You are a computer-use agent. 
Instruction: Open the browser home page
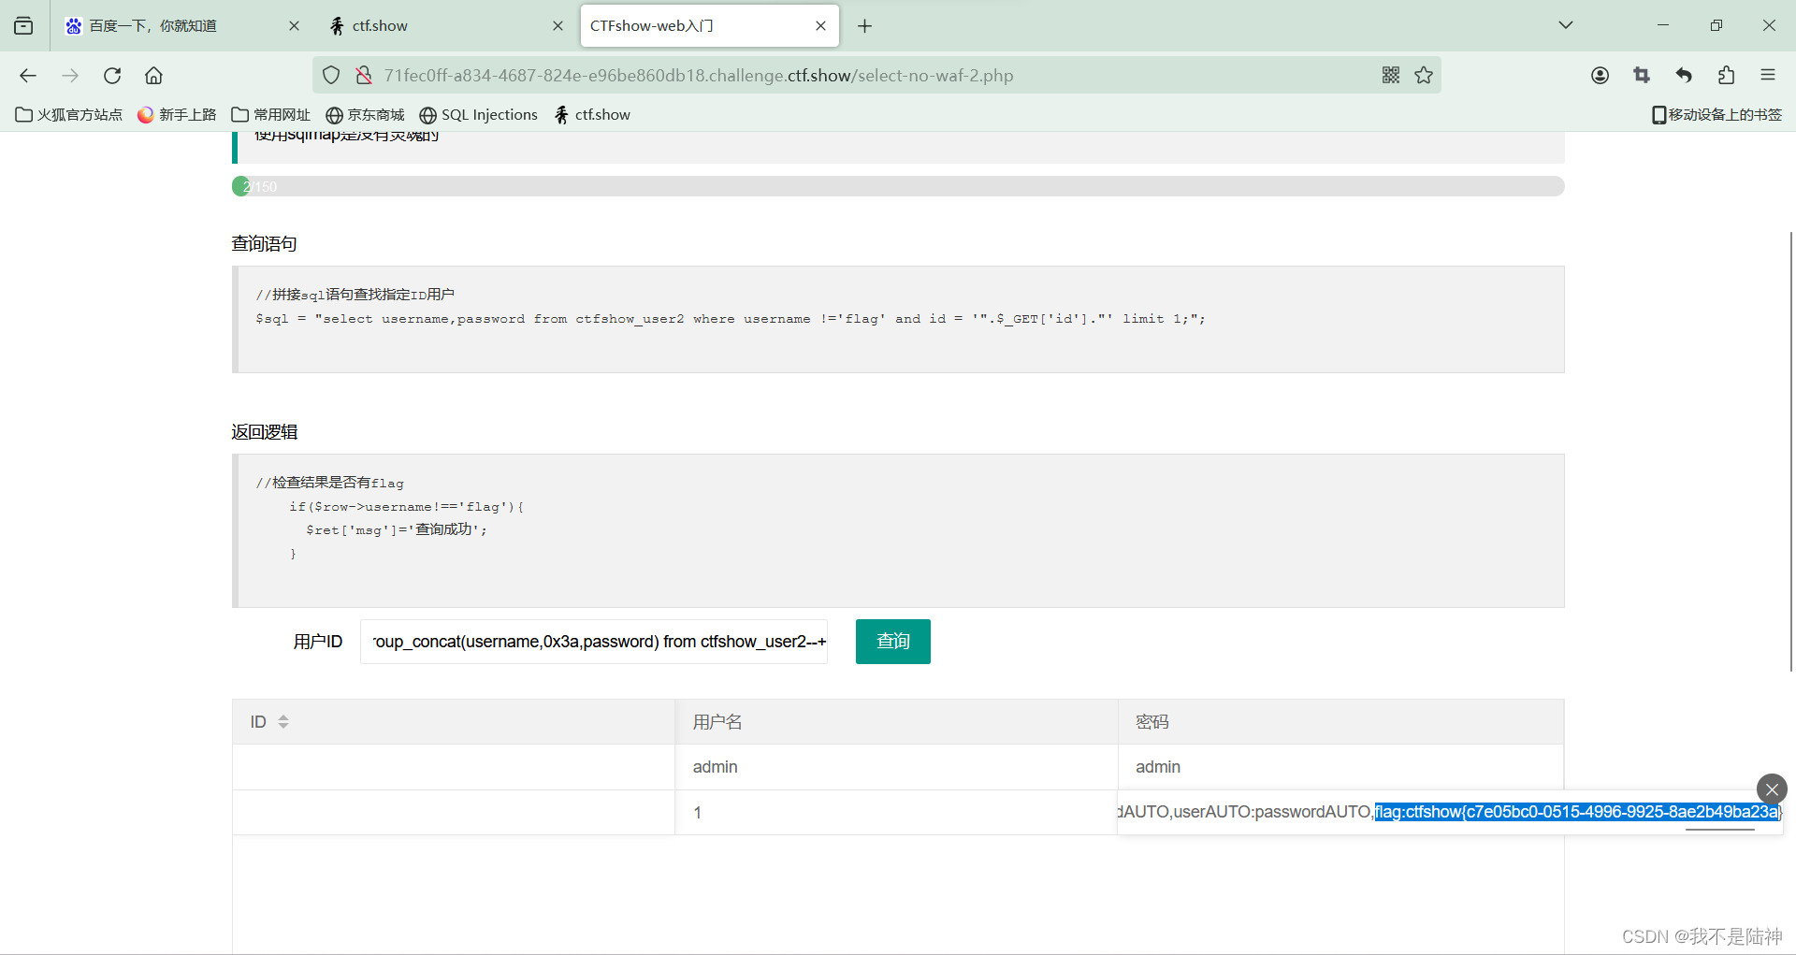click(x=153, y=76)
